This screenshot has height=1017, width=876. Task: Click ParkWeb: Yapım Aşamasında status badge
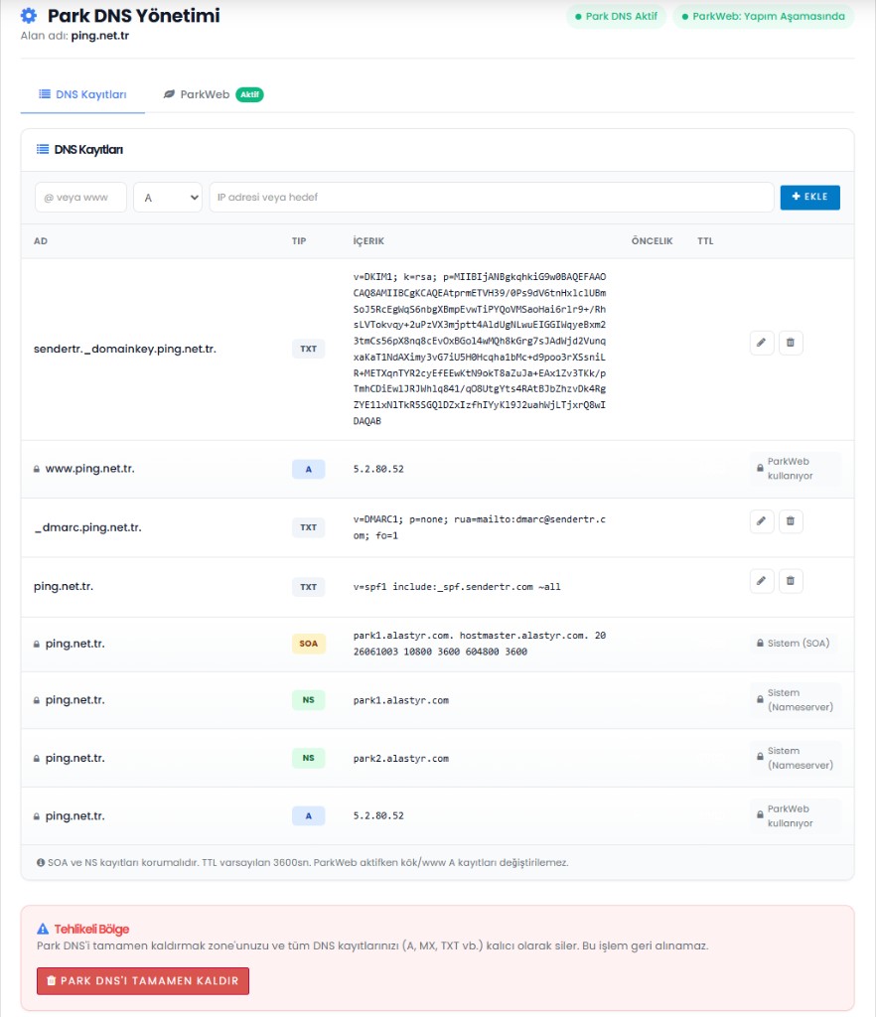[763, 16]
